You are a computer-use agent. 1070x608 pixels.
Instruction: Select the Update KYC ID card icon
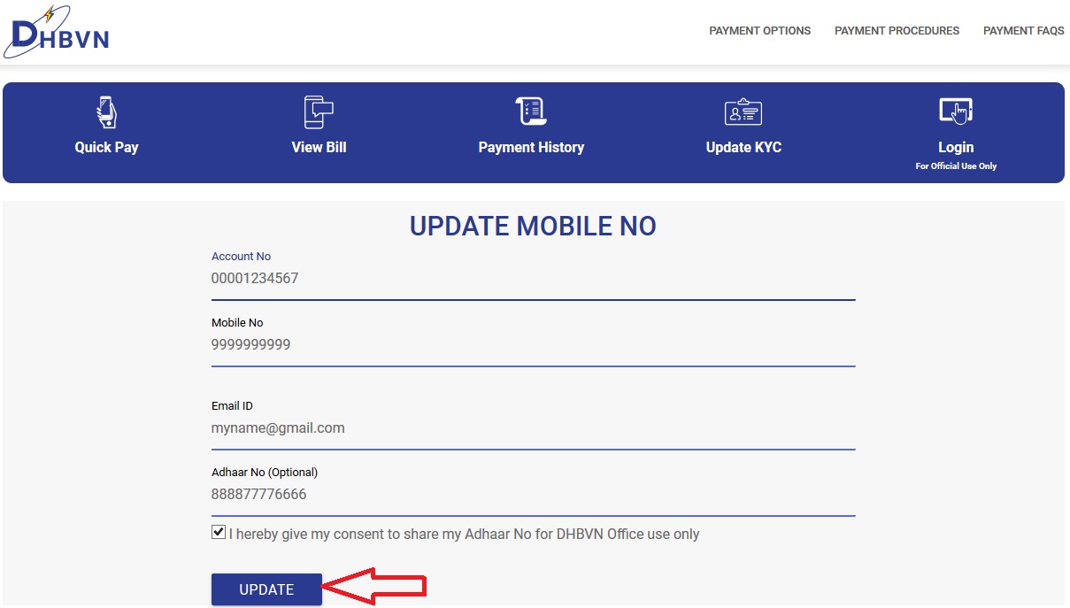pyautogui.click(x=743, y=112)
